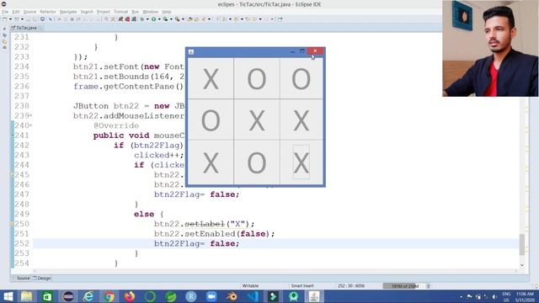Image resolution: width=539 pixels, height=303 pixels.
Task: Click the Coverage run toolbar icon
Action: tap(165, 19)
